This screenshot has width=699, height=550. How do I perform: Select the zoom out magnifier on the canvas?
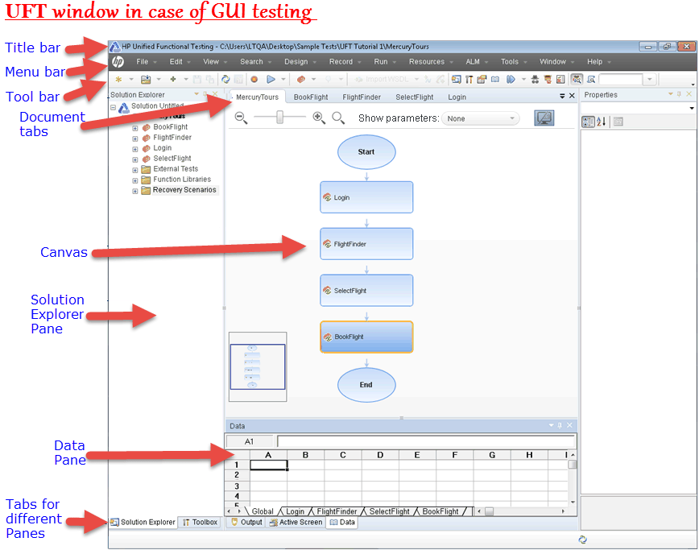point(240,118)
